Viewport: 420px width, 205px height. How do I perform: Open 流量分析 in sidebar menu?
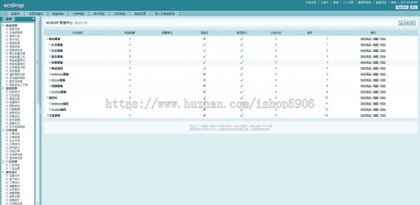14,176
